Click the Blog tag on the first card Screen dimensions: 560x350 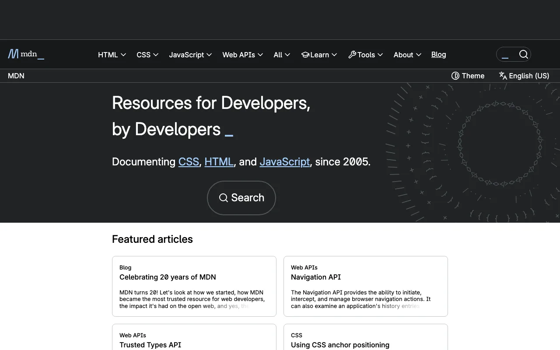click(x=125, y=267)
